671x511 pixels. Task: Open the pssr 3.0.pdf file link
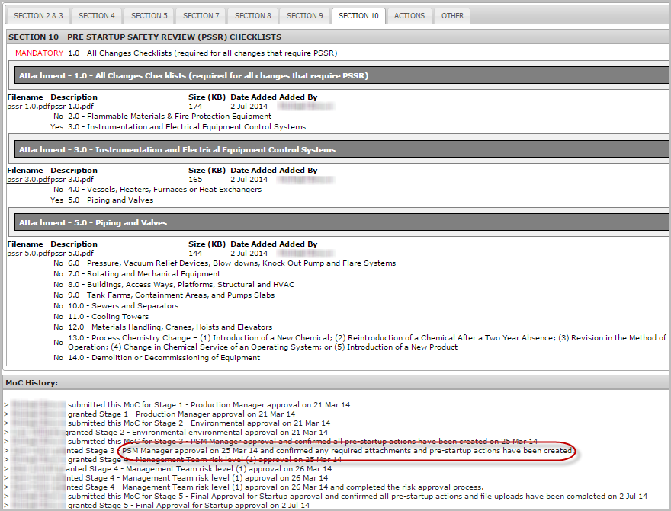pyautogui.click(x=27, y=180)
